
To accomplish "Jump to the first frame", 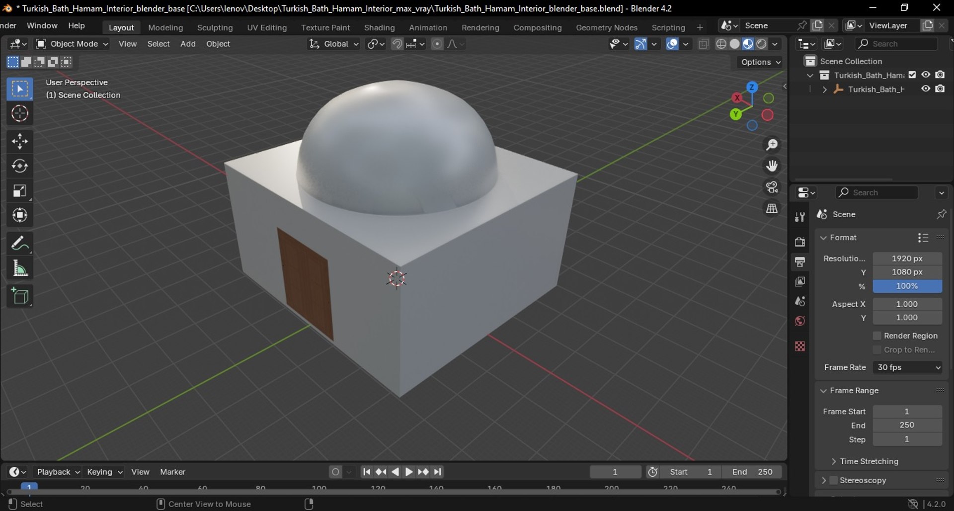I will (367, 472).
